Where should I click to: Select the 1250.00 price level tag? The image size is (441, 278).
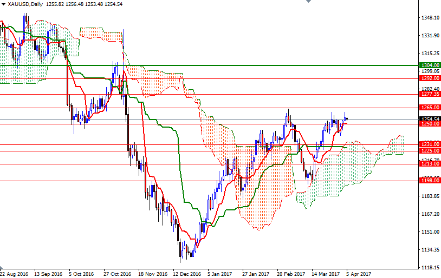pyautogui.click(x=430, y=124)
